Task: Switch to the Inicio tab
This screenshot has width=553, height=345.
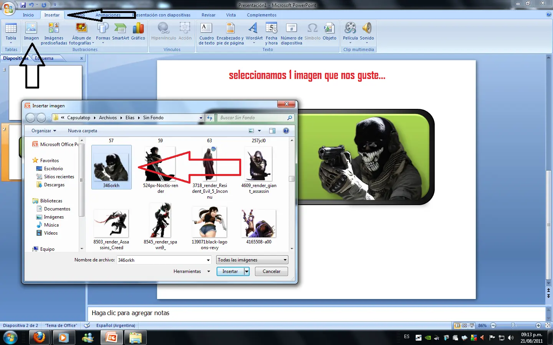Action: pyautogui.click(x=28, y=15)
